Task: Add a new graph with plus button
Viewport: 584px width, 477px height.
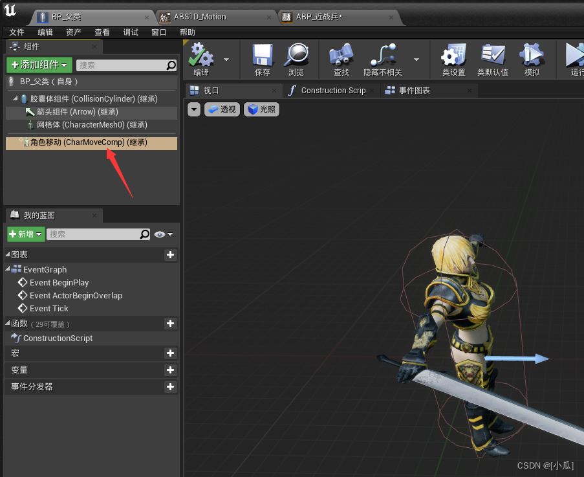Action: (170, 254)
